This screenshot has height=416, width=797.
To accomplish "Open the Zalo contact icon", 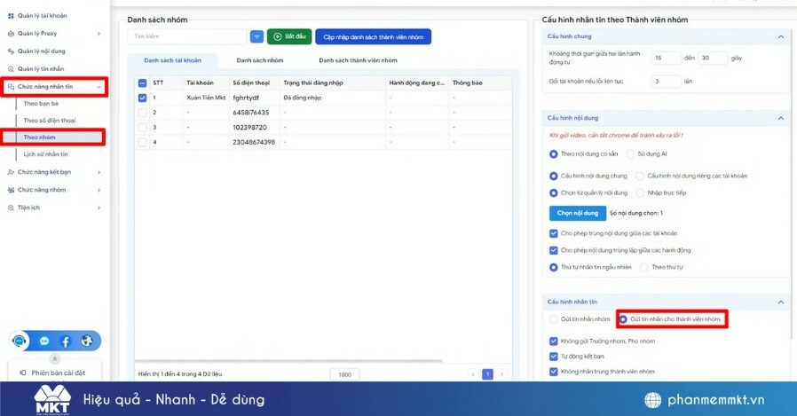I will coord(44,341).
